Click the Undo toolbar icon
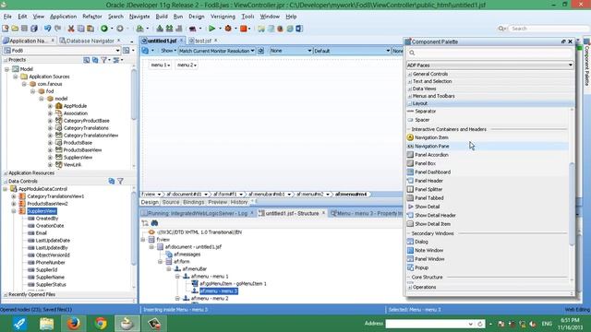Image resolution: width=591 pixels, height=332 pixels. click(47, 29)
